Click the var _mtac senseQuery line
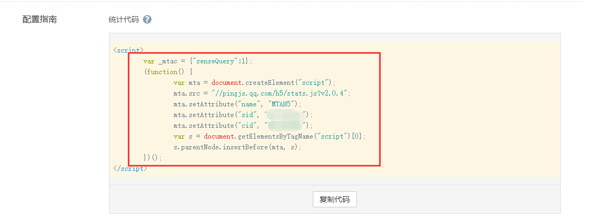 point(197,61)
